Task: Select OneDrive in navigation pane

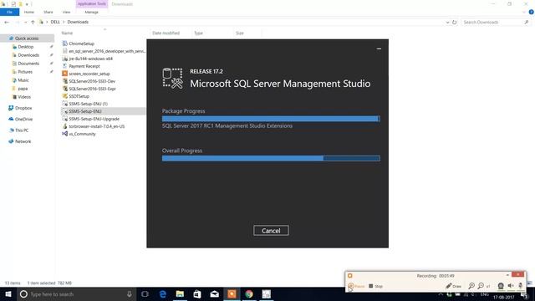Action: pyautogui.click(x=23, y=119)
